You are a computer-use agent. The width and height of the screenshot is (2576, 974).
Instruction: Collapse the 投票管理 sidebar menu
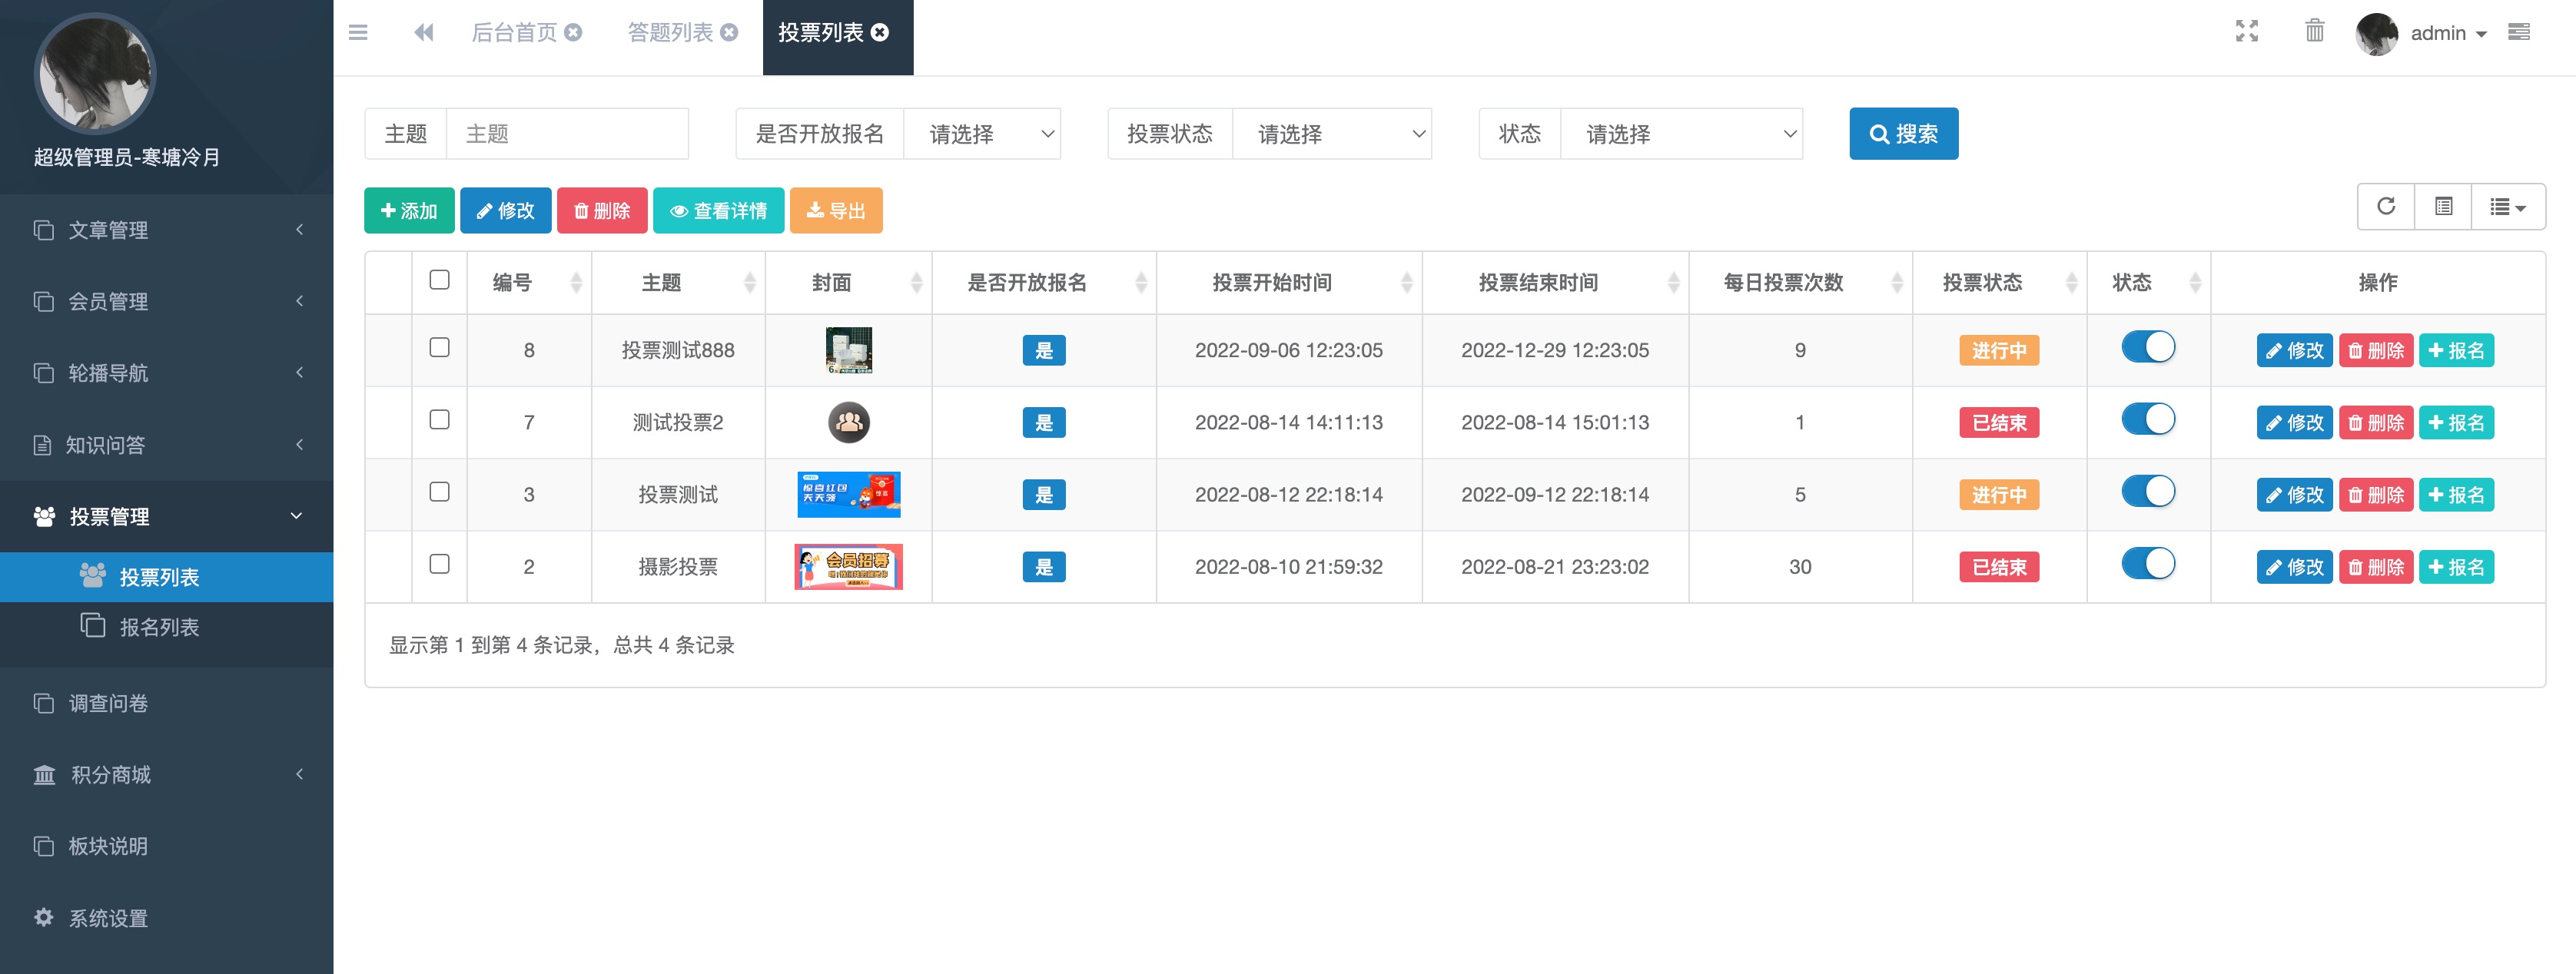[x=166, y=516]
